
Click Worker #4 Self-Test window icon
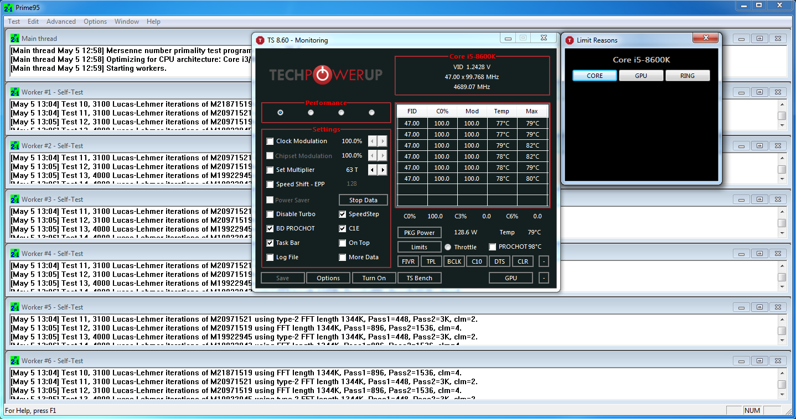tap(15, 253)
